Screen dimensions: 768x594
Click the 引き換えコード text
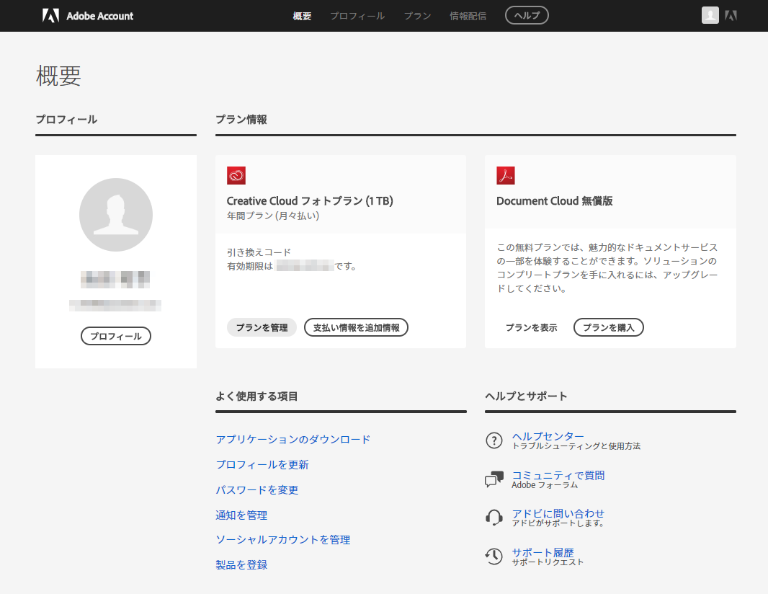(x=259, y=252)
